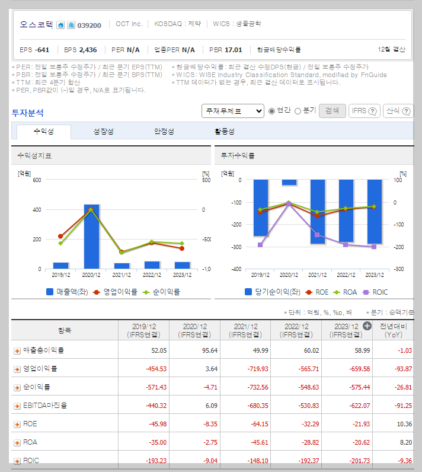Open the home icon next to 오스코텍

click(60, 25)
